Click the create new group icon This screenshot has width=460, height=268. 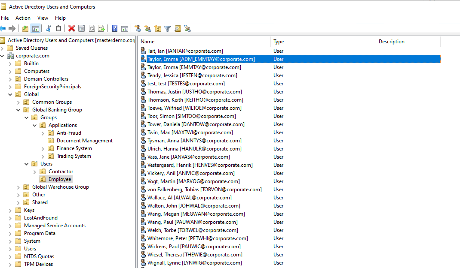click(x=148, y=28)
